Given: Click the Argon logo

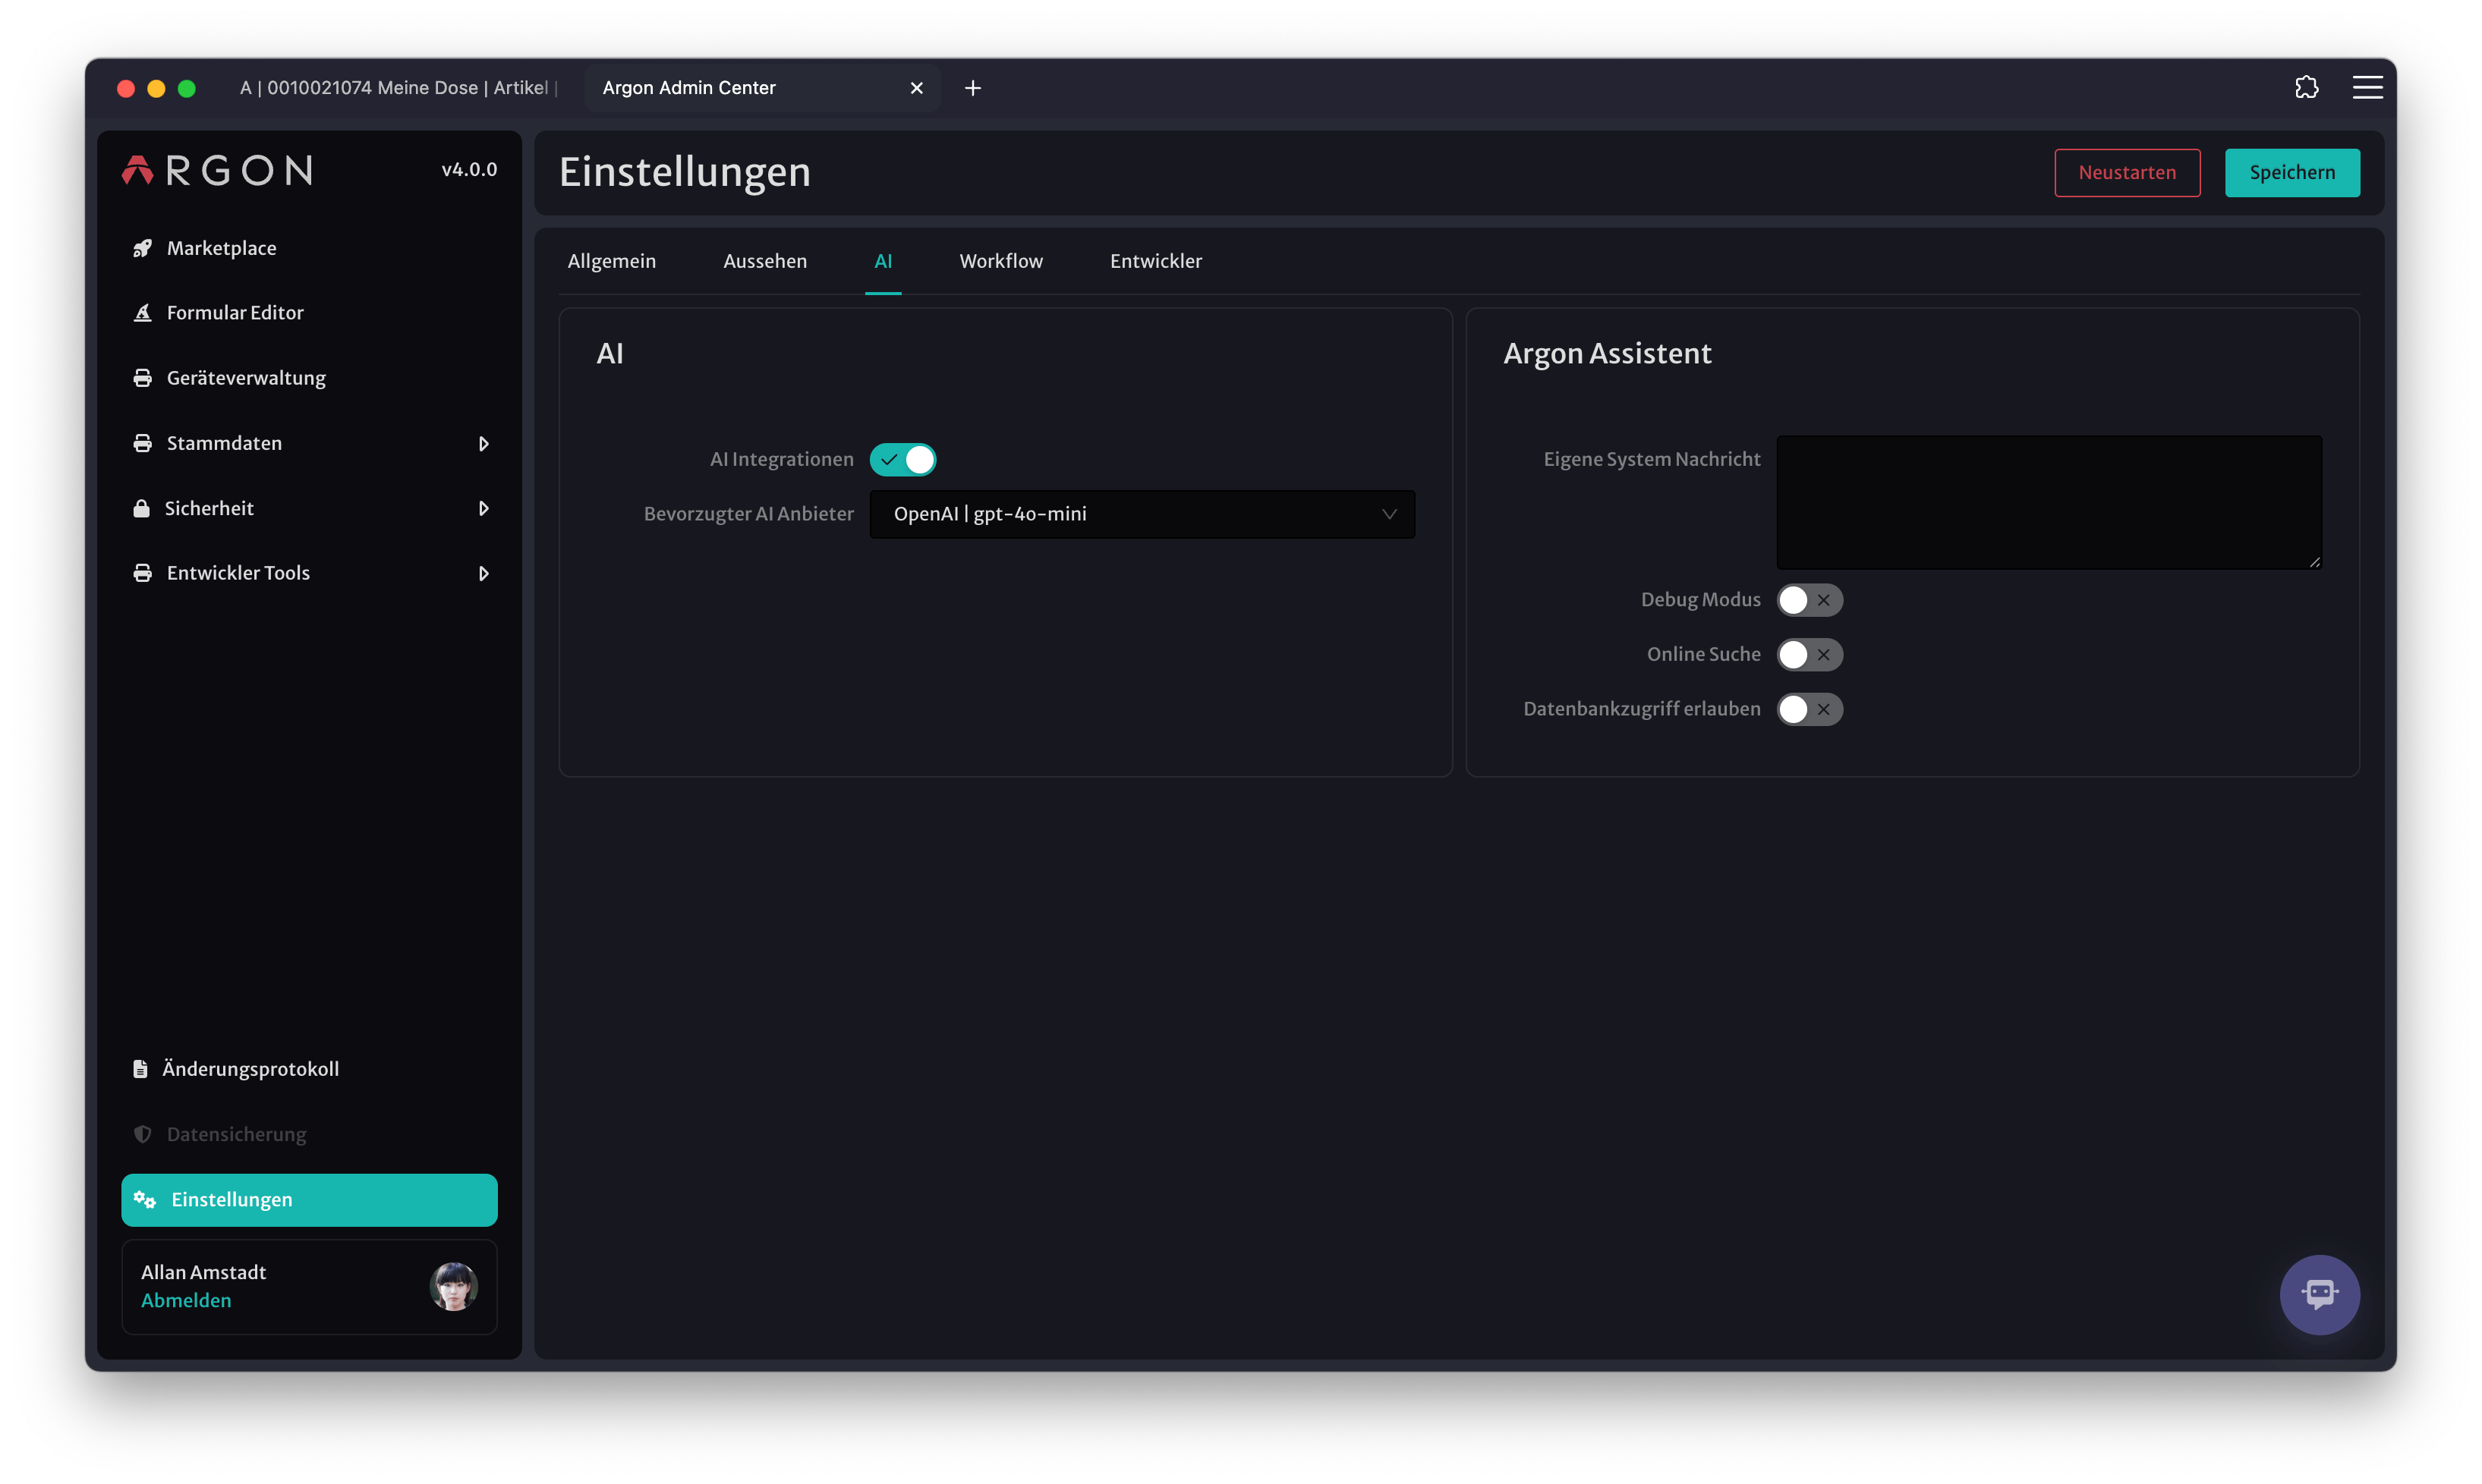Looking at the screenshot, I should (217, 170).
